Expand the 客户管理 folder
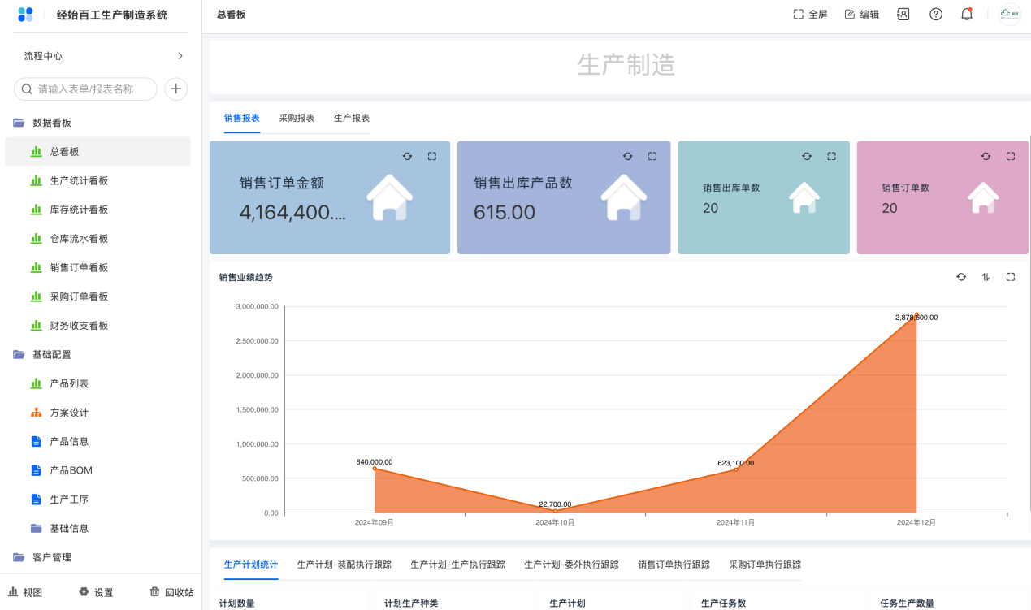 [19, 557]
